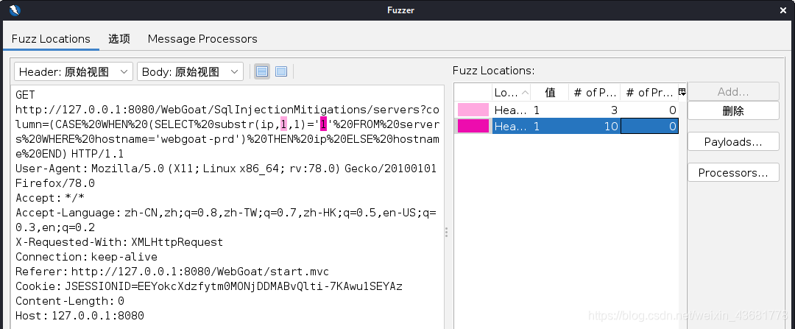The width and height of the screenshot is (795, 329).
Task: Click the Connection: keep-alive line
Action: 86,257
